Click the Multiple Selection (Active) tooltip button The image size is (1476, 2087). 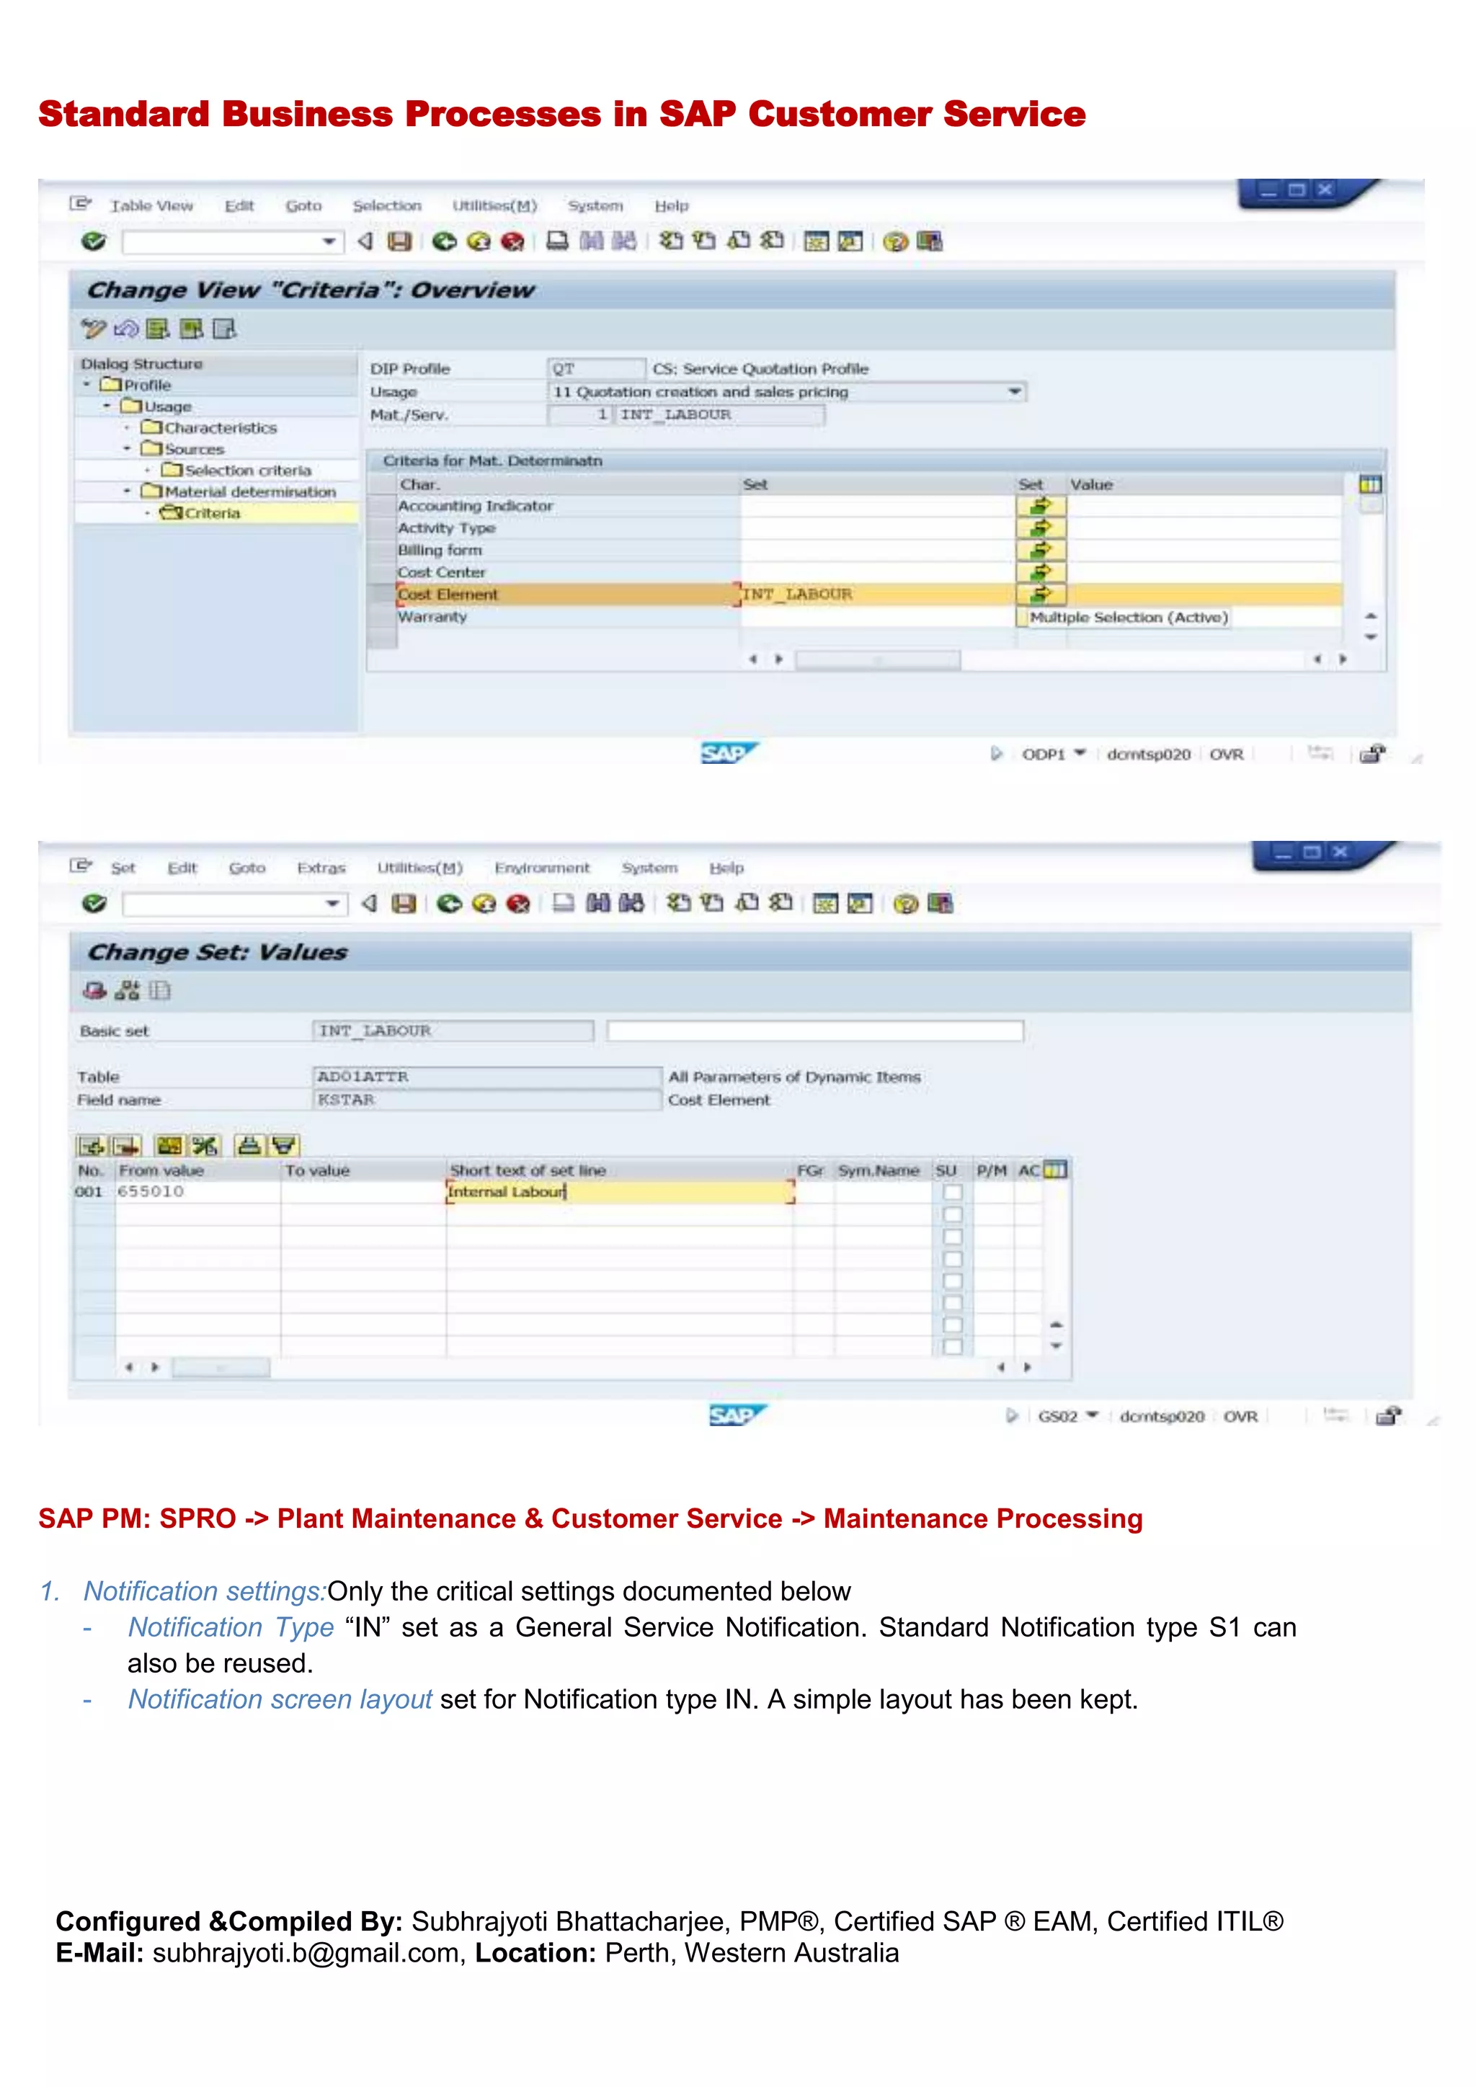(x=1128, y=617)
